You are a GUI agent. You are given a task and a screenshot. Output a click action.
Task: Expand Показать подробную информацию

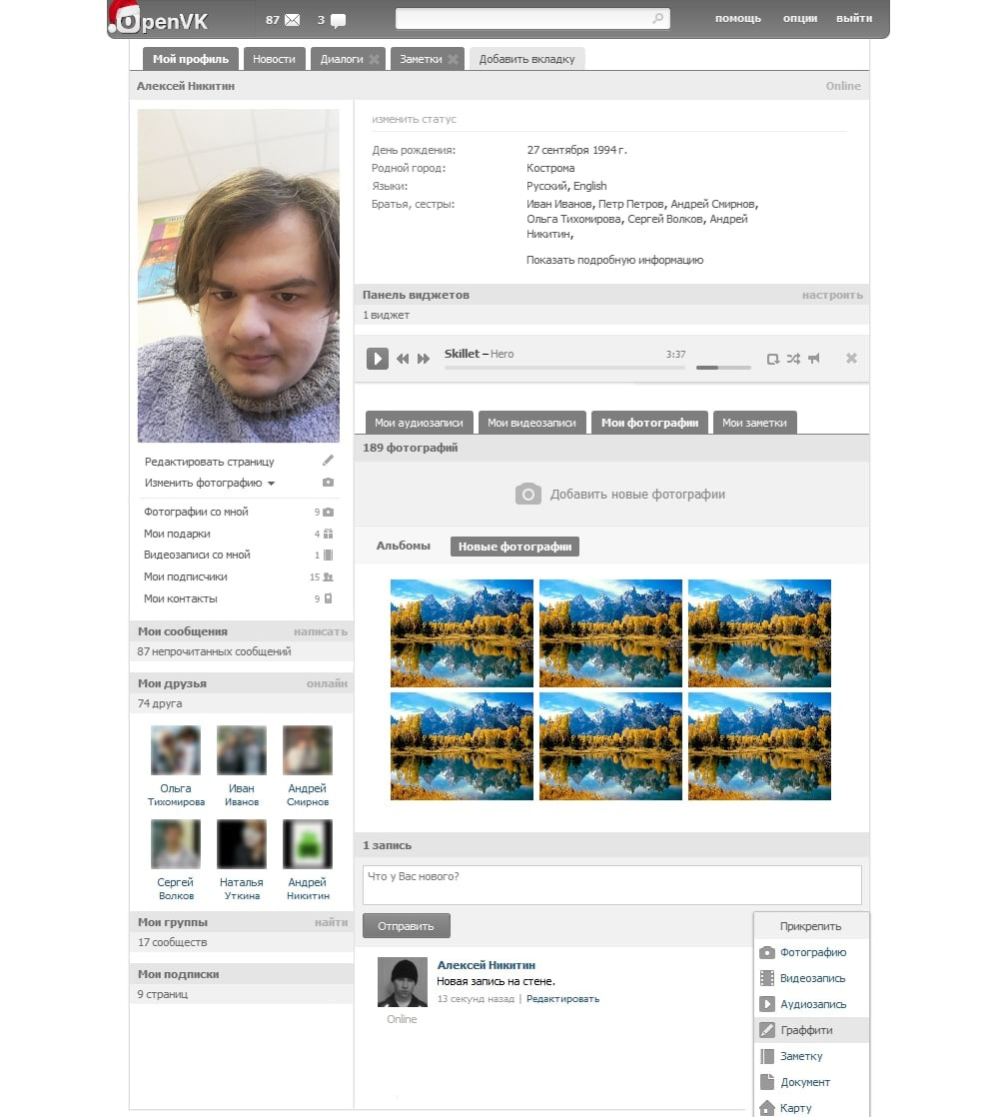[614, 260]
